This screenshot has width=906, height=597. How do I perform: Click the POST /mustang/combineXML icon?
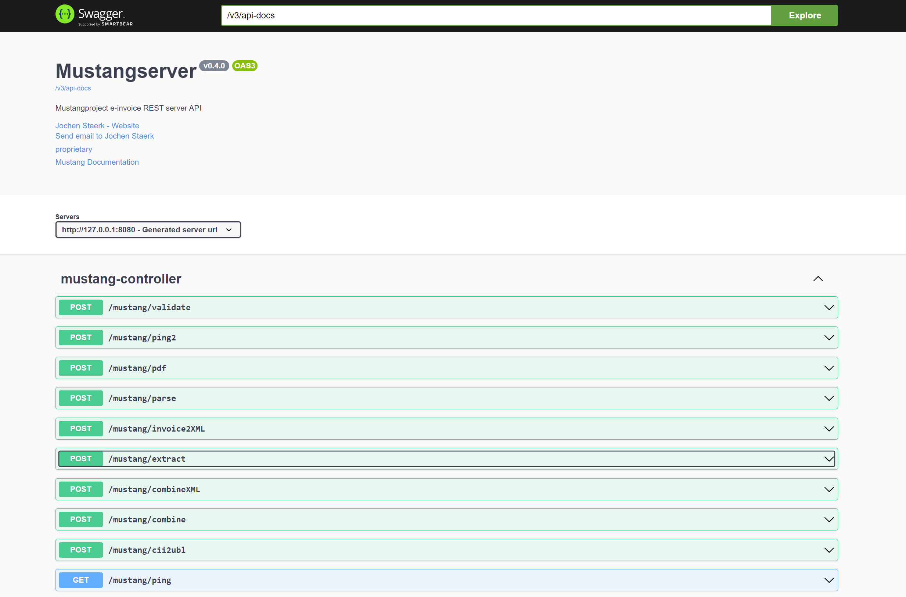click(830, 489)
